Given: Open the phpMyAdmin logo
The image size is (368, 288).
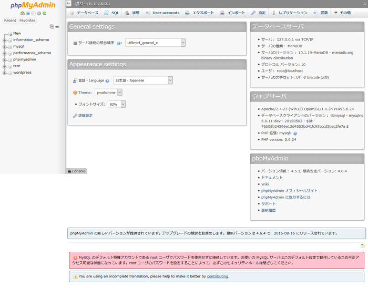Looking at the screenshot, I should pos(33,5).
